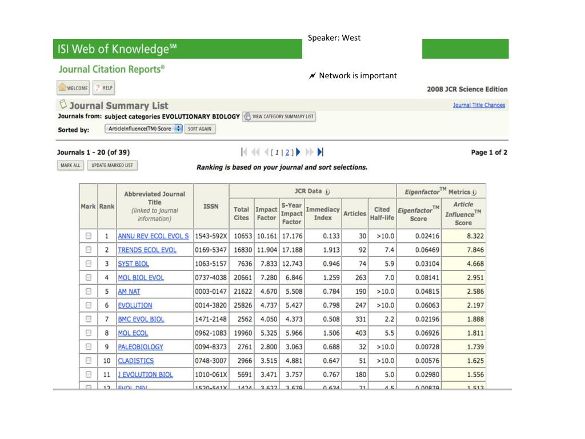Click Eigenfactor value 0.08141

(427, 278)
